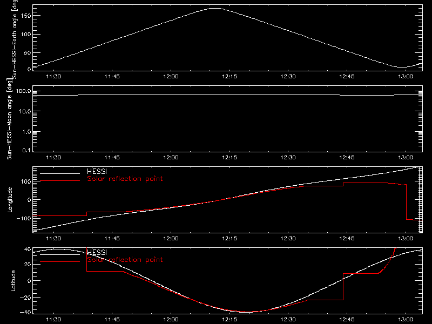Screen dimensions: 432x324
Task: Click 100 tick on Sun-HESSI-Earth angle axis
Action: click(x=25, y=34)
